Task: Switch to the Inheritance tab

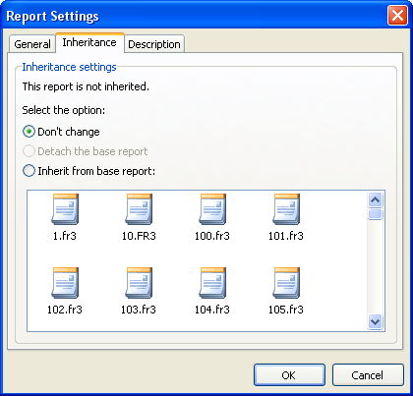Action: click(89, 42)
